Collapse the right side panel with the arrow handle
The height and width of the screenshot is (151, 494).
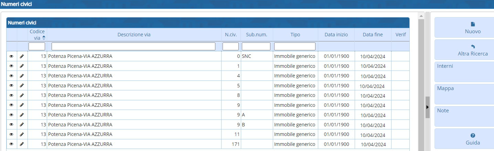(427, 107)
